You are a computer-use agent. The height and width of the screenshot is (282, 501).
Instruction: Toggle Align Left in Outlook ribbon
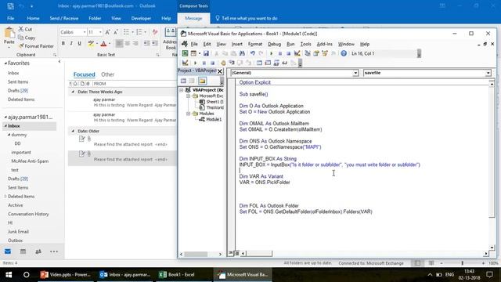pos(119,43)
